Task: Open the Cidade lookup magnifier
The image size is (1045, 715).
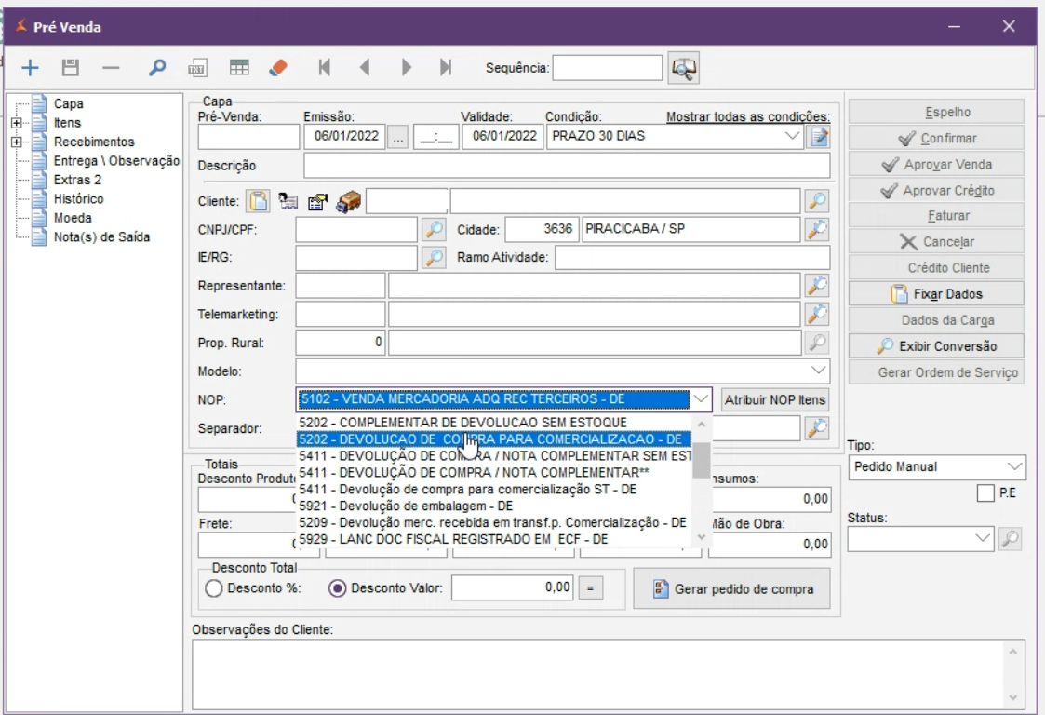Action: [x=816, y=229]
